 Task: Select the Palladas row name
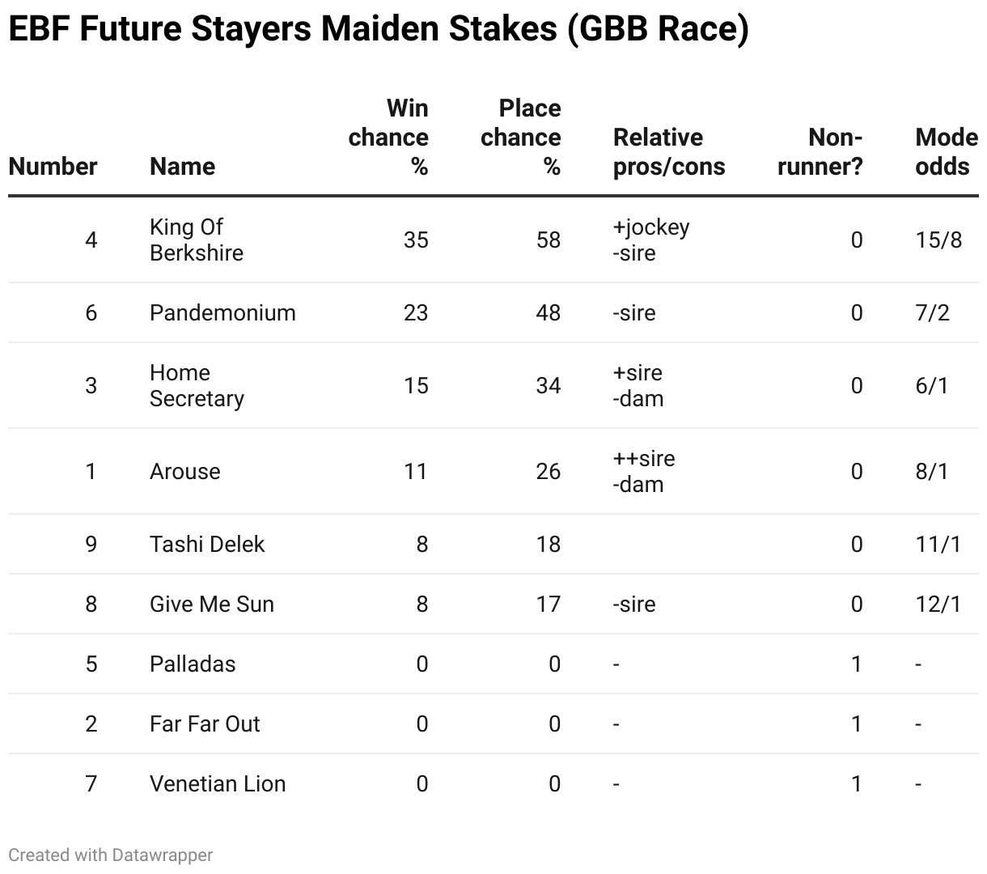coord(193,664)
